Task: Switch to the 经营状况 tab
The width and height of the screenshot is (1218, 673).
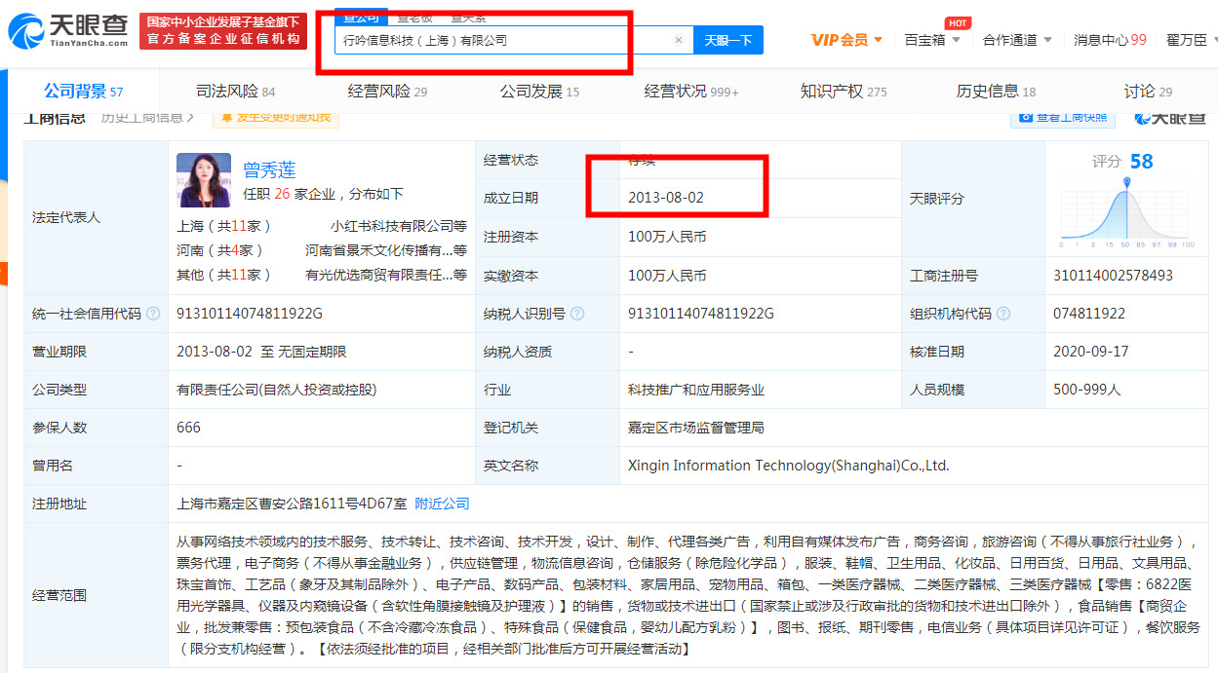Action: click(691, 92)
